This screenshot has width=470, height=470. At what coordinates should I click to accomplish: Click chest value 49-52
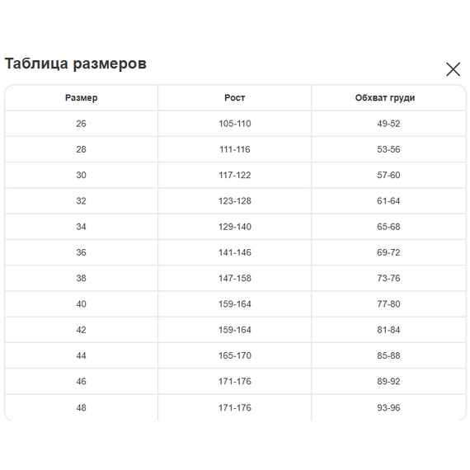point(388,124)
